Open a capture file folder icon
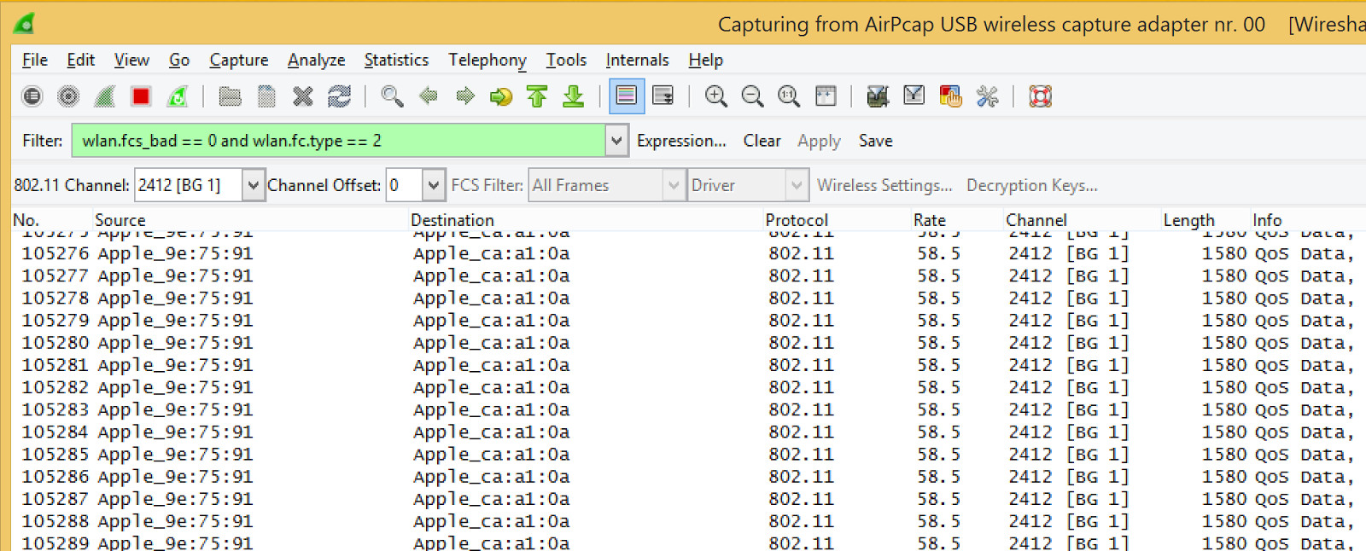Screen dimensions: 1366x551 [x=230, y=96]
